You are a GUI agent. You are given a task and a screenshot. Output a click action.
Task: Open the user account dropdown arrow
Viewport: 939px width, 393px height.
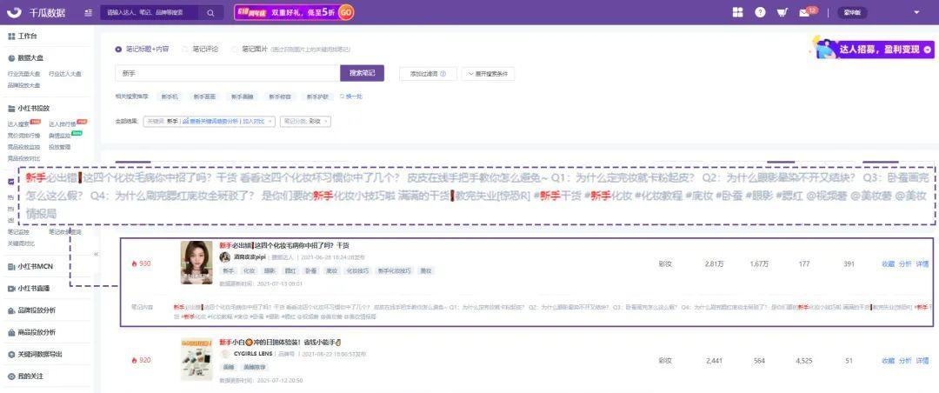tap(916, 12)
